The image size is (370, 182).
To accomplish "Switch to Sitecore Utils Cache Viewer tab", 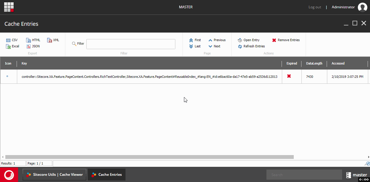I will [55, 175].
